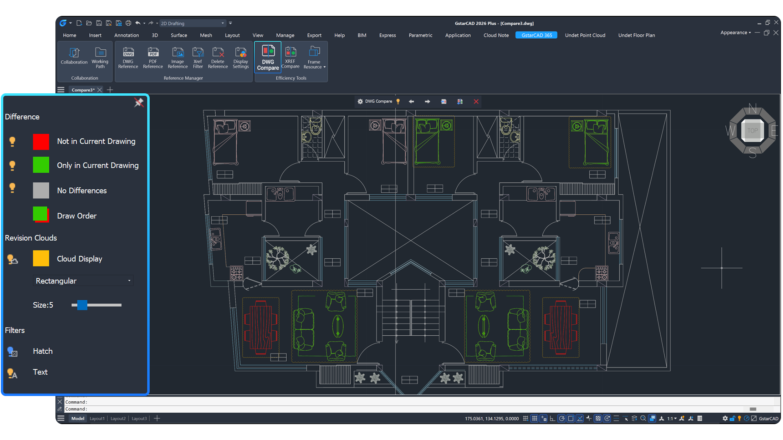The image size is (783, 440).
Task: Toggle revision Cloud Display on or off
Action: pyautogui.click(x=13, y=259)
